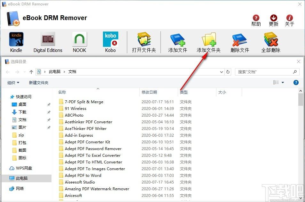Select the Adept PDF to Word folder
Viewport: 305px width, 202px height.
(80, 176)
